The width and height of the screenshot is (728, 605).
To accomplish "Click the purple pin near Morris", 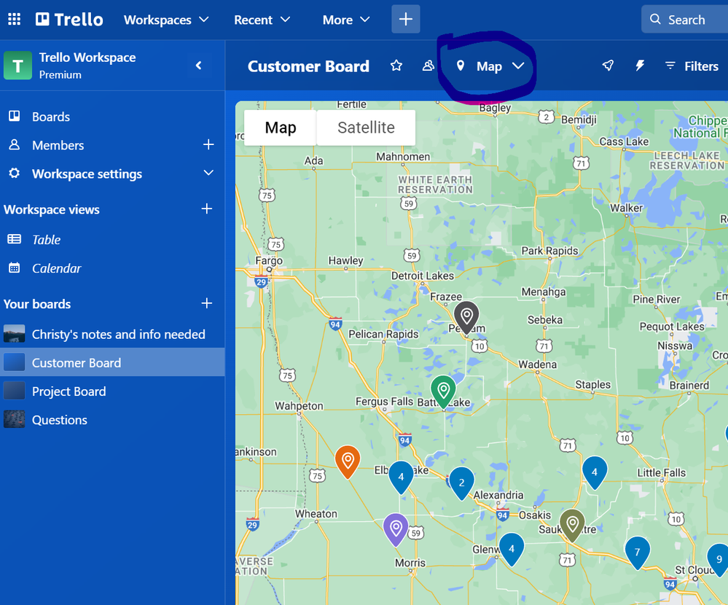I will tap(396, 529).
